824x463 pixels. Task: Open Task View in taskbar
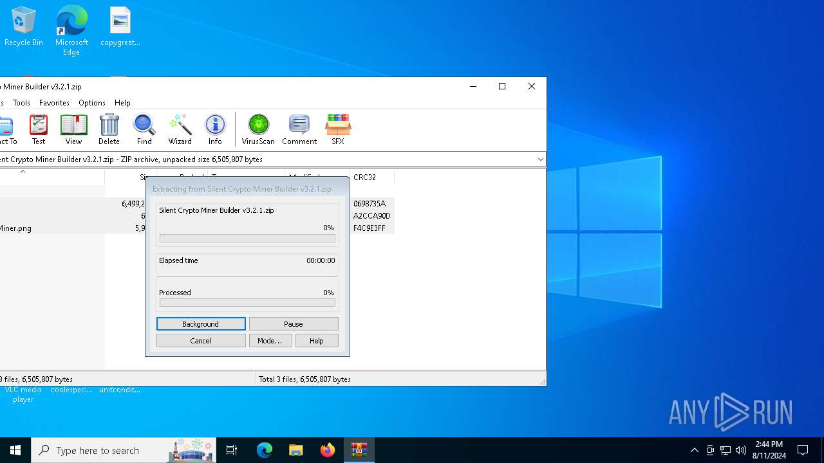click(232, 450)
